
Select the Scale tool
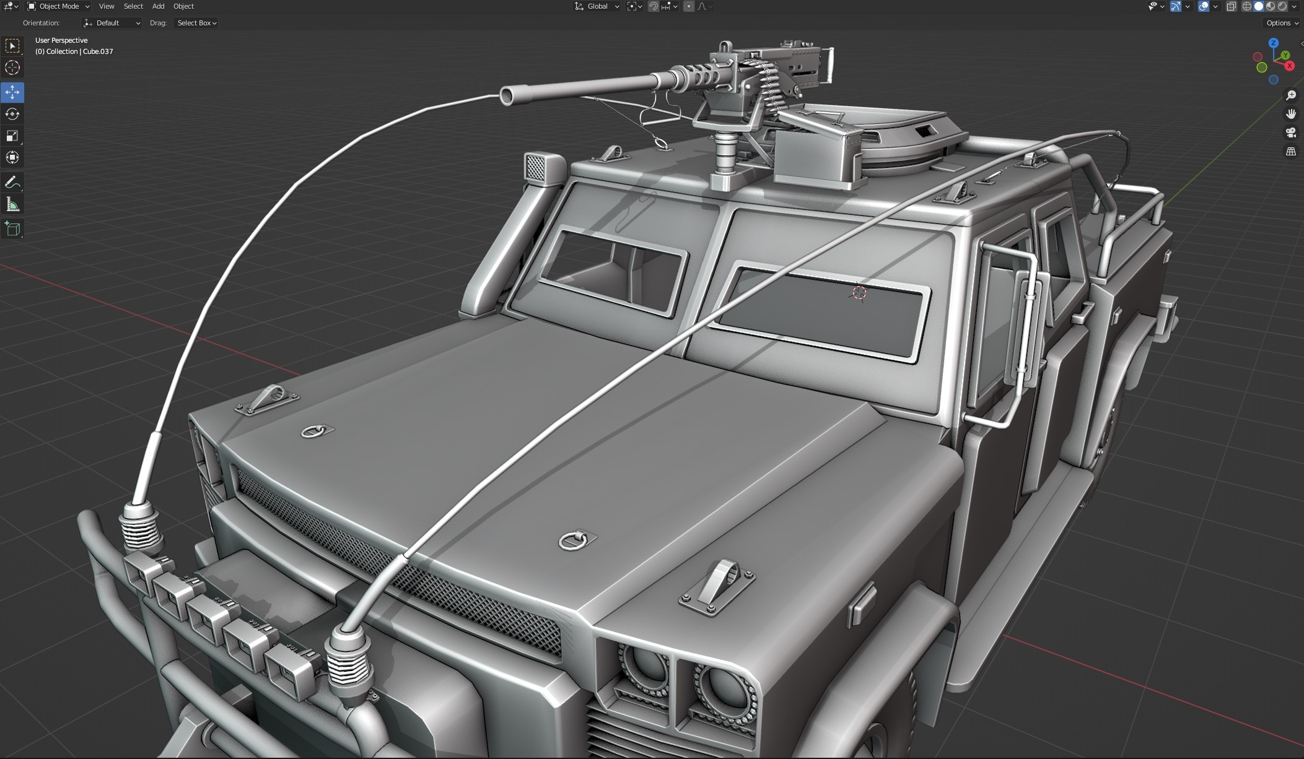(12, 136)
